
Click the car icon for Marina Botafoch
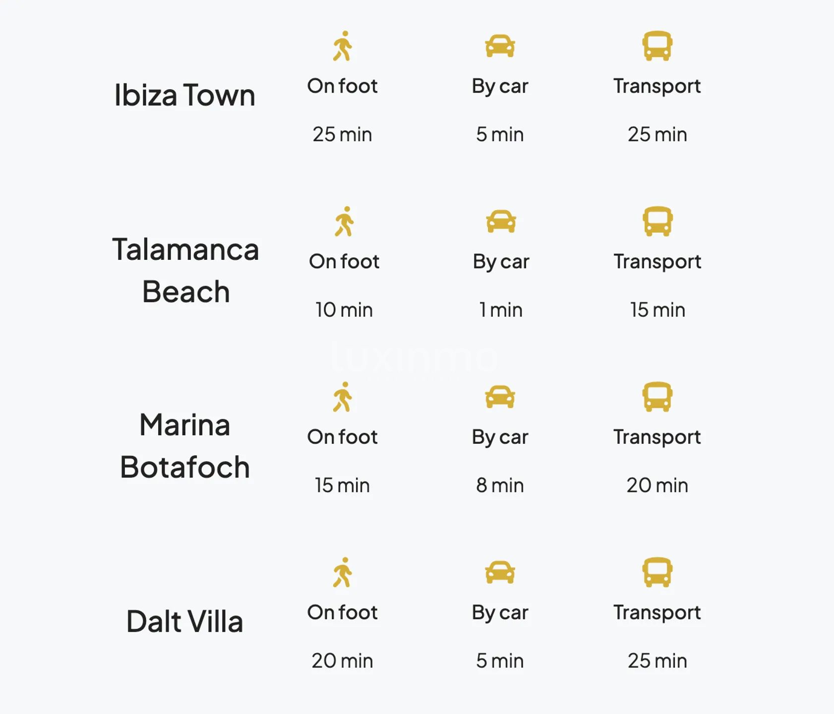coord(500,397)
